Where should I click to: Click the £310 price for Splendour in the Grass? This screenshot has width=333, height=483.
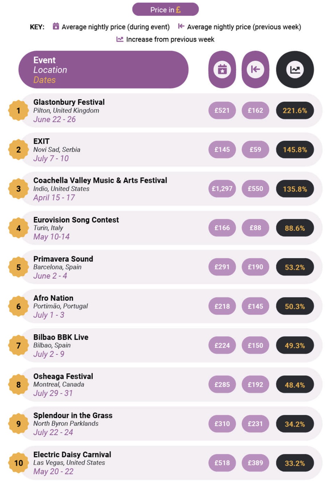tap(222, 424)
